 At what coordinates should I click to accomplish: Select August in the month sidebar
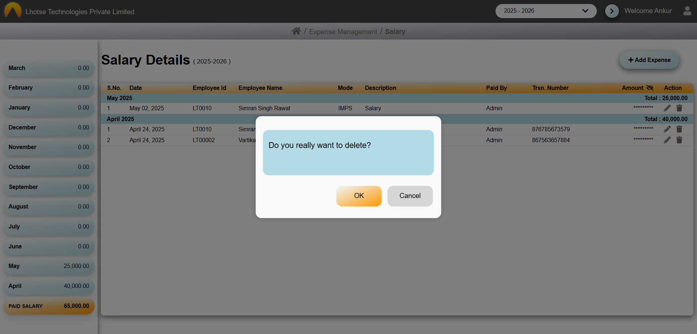point(49,207)
